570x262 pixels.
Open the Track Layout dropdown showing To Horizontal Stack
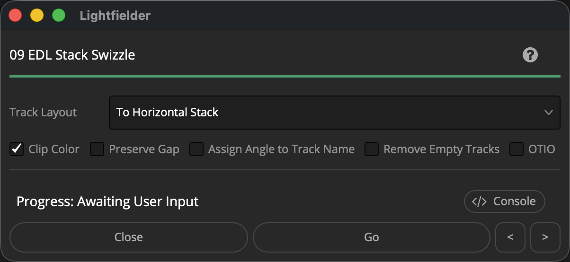[x=335, y=113]
